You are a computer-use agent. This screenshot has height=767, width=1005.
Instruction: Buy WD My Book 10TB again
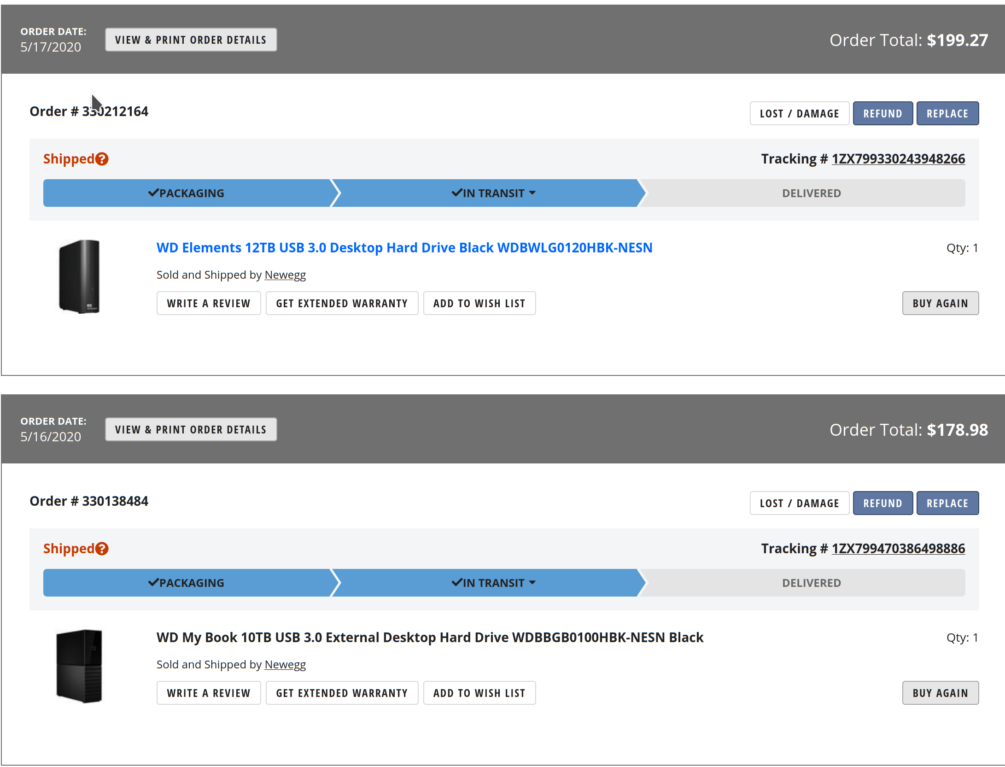tap(940, 693)
